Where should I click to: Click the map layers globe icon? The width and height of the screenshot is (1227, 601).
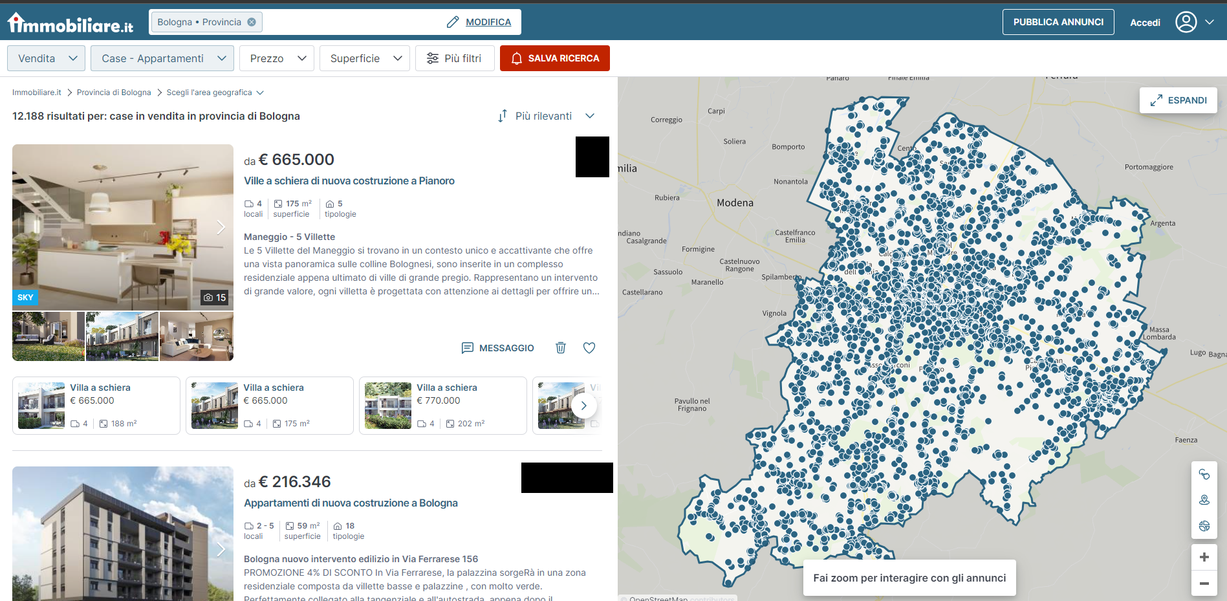pos(1204,526)
